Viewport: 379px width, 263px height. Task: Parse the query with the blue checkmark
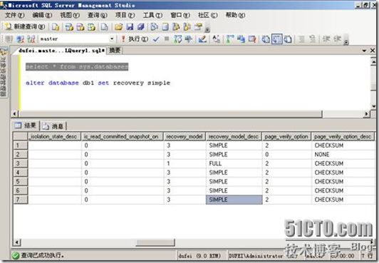pyautogui.click(x=156, y=39)
